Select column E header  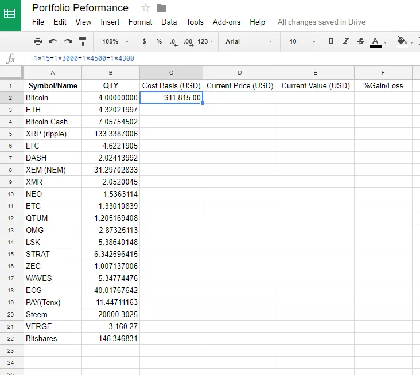316,73
